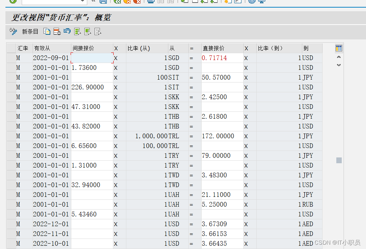Screen dimensions: 366x249
Task: Click the Select All icon
Action: pos(77,31)
